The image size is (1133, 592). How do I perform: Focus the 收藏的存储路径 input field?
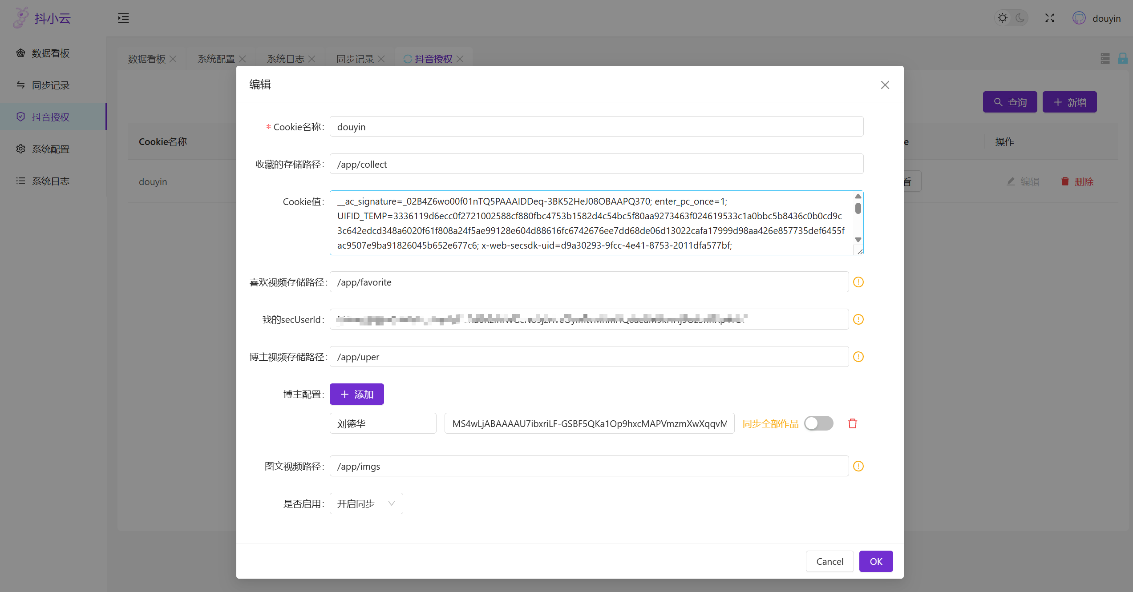click(597, 164)
